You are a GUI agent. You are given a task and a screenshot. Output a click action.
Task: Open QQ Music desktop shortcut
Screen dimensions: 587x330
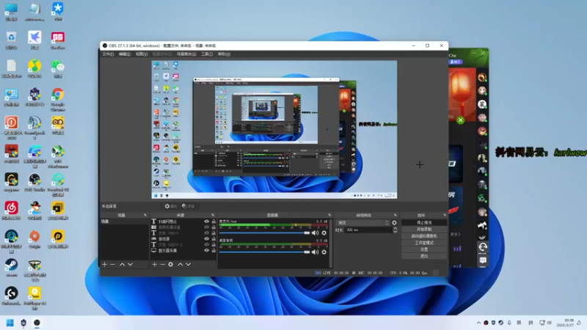(34, 69)
